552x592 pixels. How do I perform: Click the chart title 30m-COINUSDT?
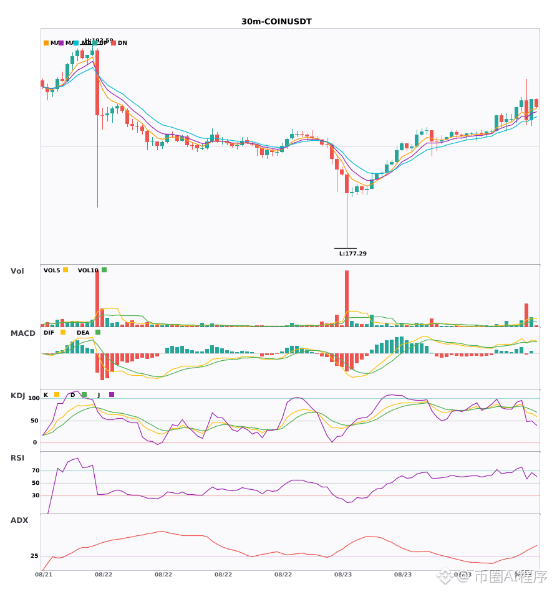pyautogui.click(x=276, y=22)
